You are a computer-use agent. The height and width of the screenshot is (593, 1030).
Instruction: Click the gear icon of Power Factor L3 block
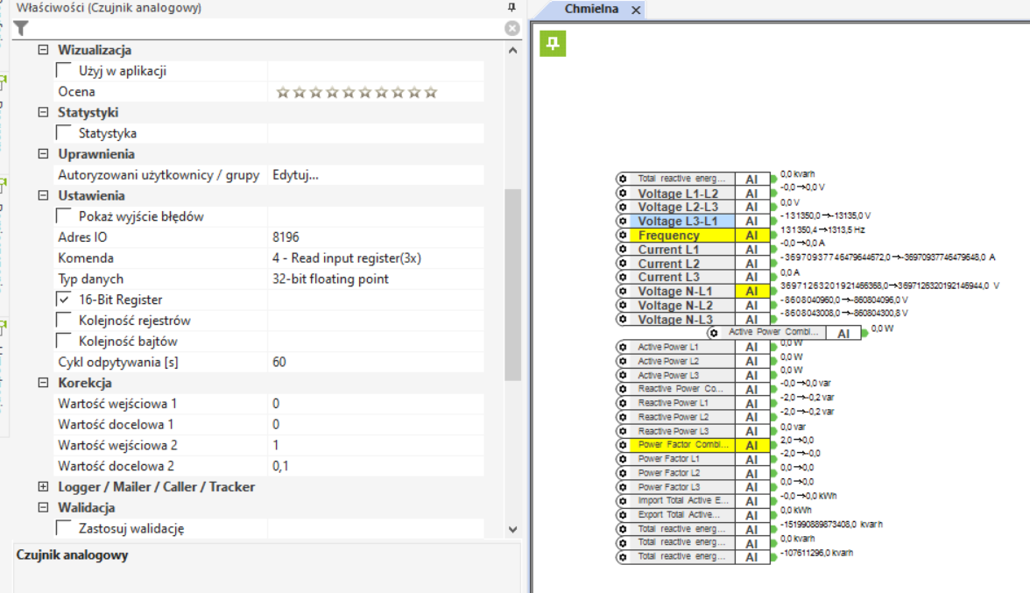pyautogui.click(x=623, y=487)
